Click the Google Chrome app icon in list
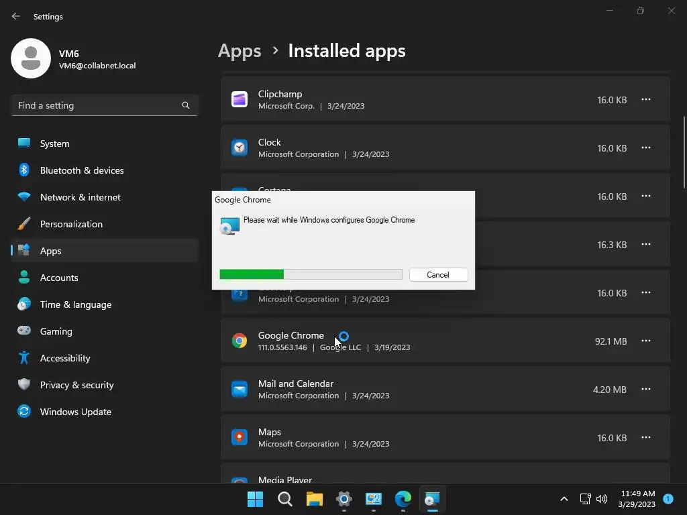 [x=240, y=341]
